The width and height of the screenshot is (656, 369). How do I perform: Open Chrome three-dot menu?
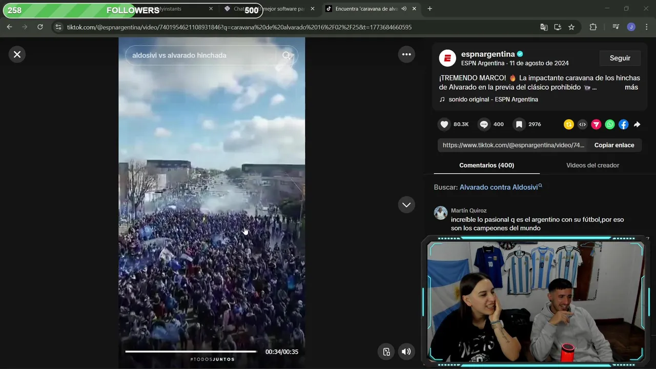pos(646,27)
